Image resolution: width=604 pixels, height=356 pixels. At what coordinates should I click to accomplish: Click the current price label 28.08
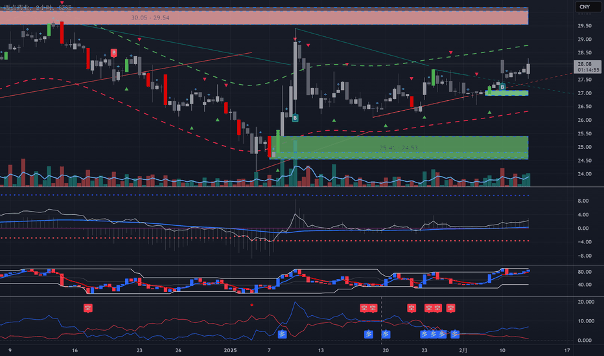[585, 64]
